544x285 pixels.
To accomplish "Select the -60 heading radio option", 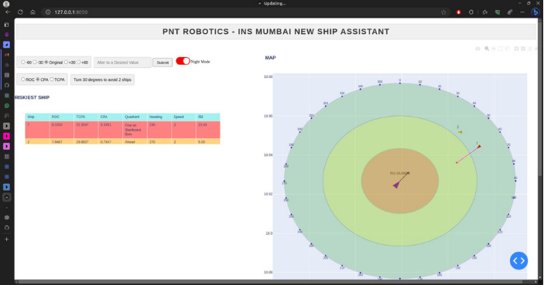I will point(23,63).
